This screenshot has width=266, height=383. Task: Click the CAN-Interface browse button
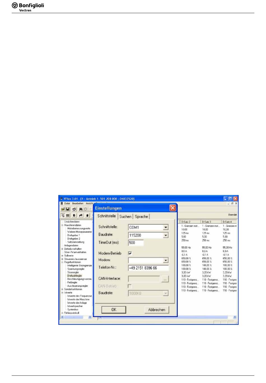165,279
